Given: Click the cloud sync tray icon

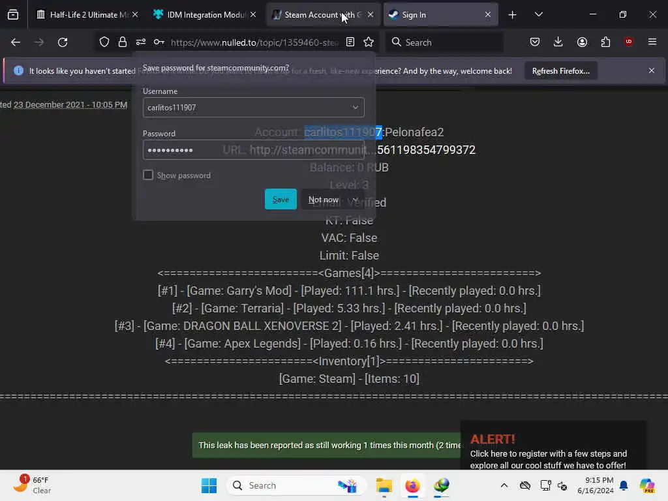Looking at the screenshot, I should click(525, 485).
